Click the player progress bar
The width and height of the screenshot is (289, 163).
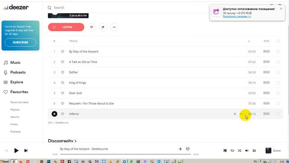point(126,154)
